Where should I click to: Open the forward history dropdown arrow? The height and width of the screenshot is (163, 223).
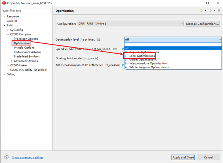point(215,11)
